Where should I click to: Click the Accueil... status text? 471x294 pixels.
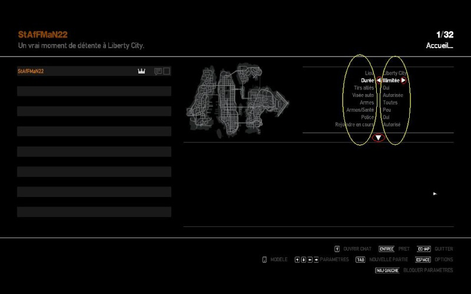[439, 46]
